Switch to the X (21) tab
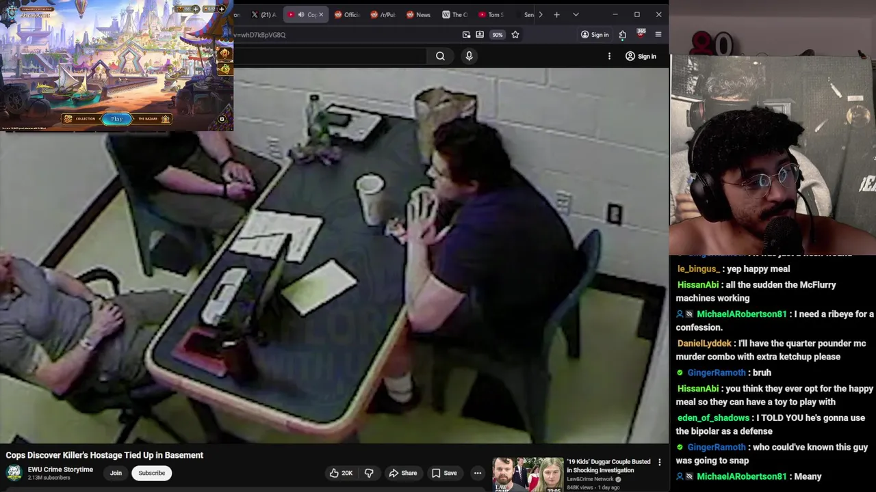The image size is (876, 492). click(263, 14)
